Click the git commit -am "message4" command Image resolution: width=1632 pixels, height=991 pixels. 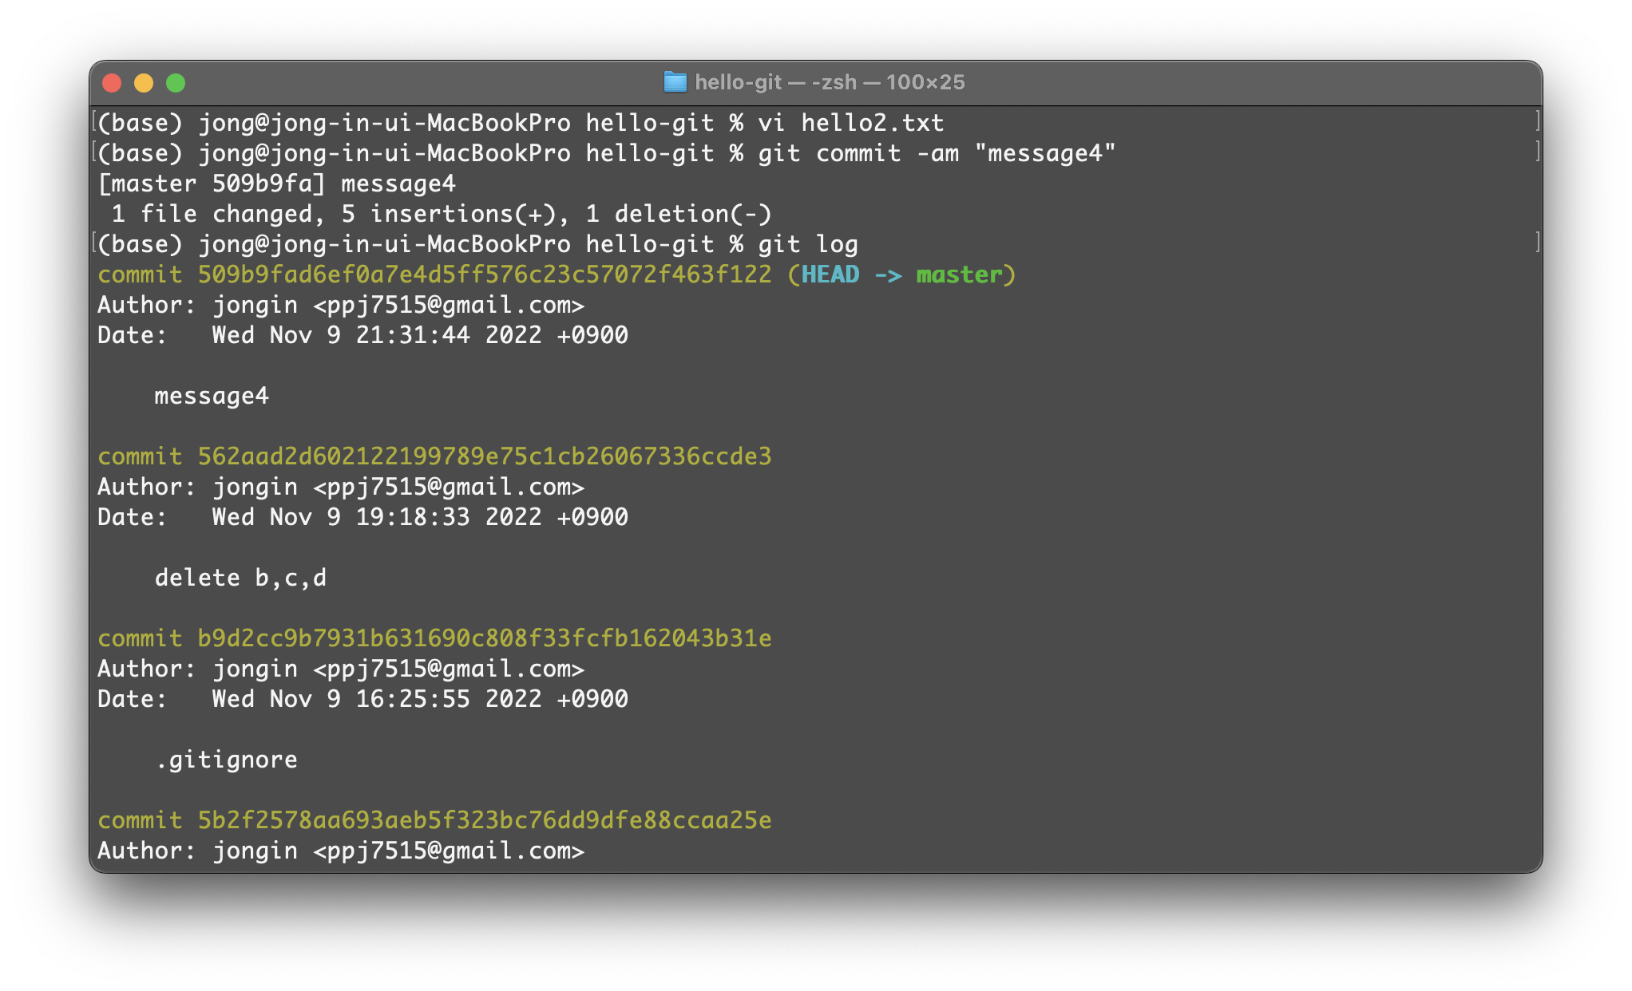tap(936, 153)
